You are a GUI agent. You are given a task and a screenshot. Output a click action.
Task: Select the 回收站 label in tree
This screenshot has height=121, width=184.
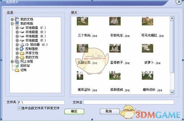[25, 66]
